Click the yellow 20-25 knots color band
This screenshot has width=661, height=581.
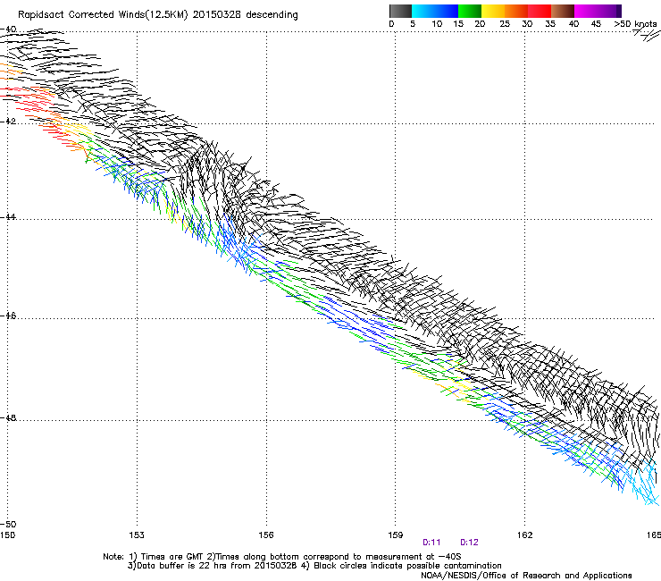[x=493, y=11]
